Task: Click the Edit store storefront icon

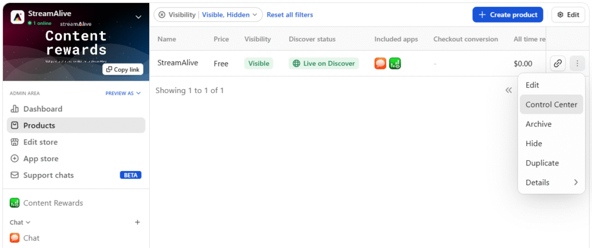Action: [14, 142]
